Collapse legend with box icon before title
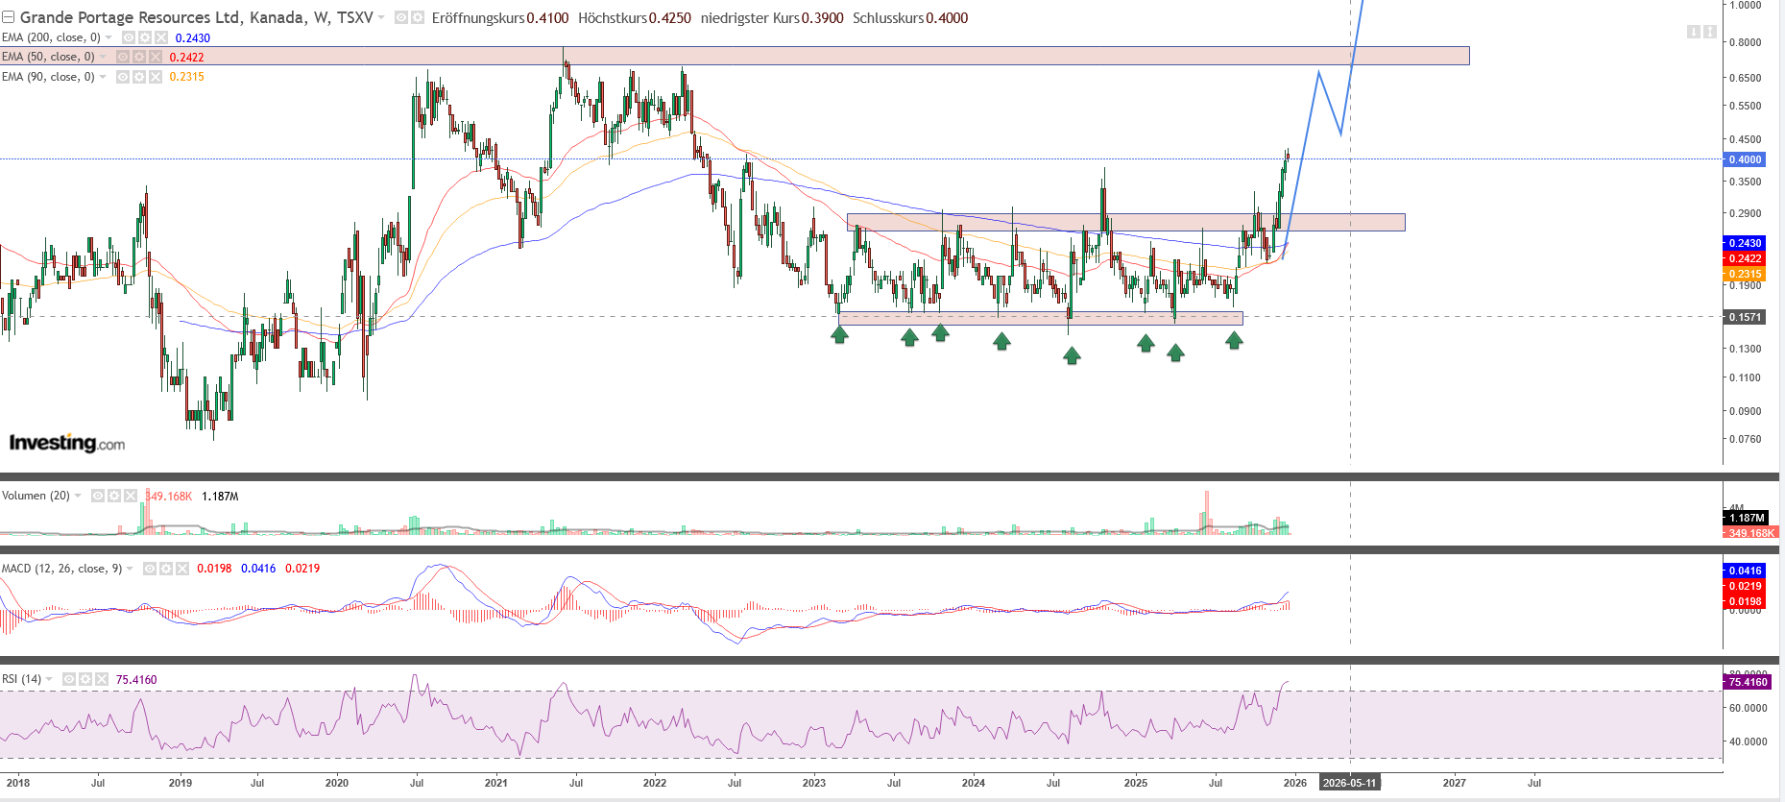 point(9,17)
